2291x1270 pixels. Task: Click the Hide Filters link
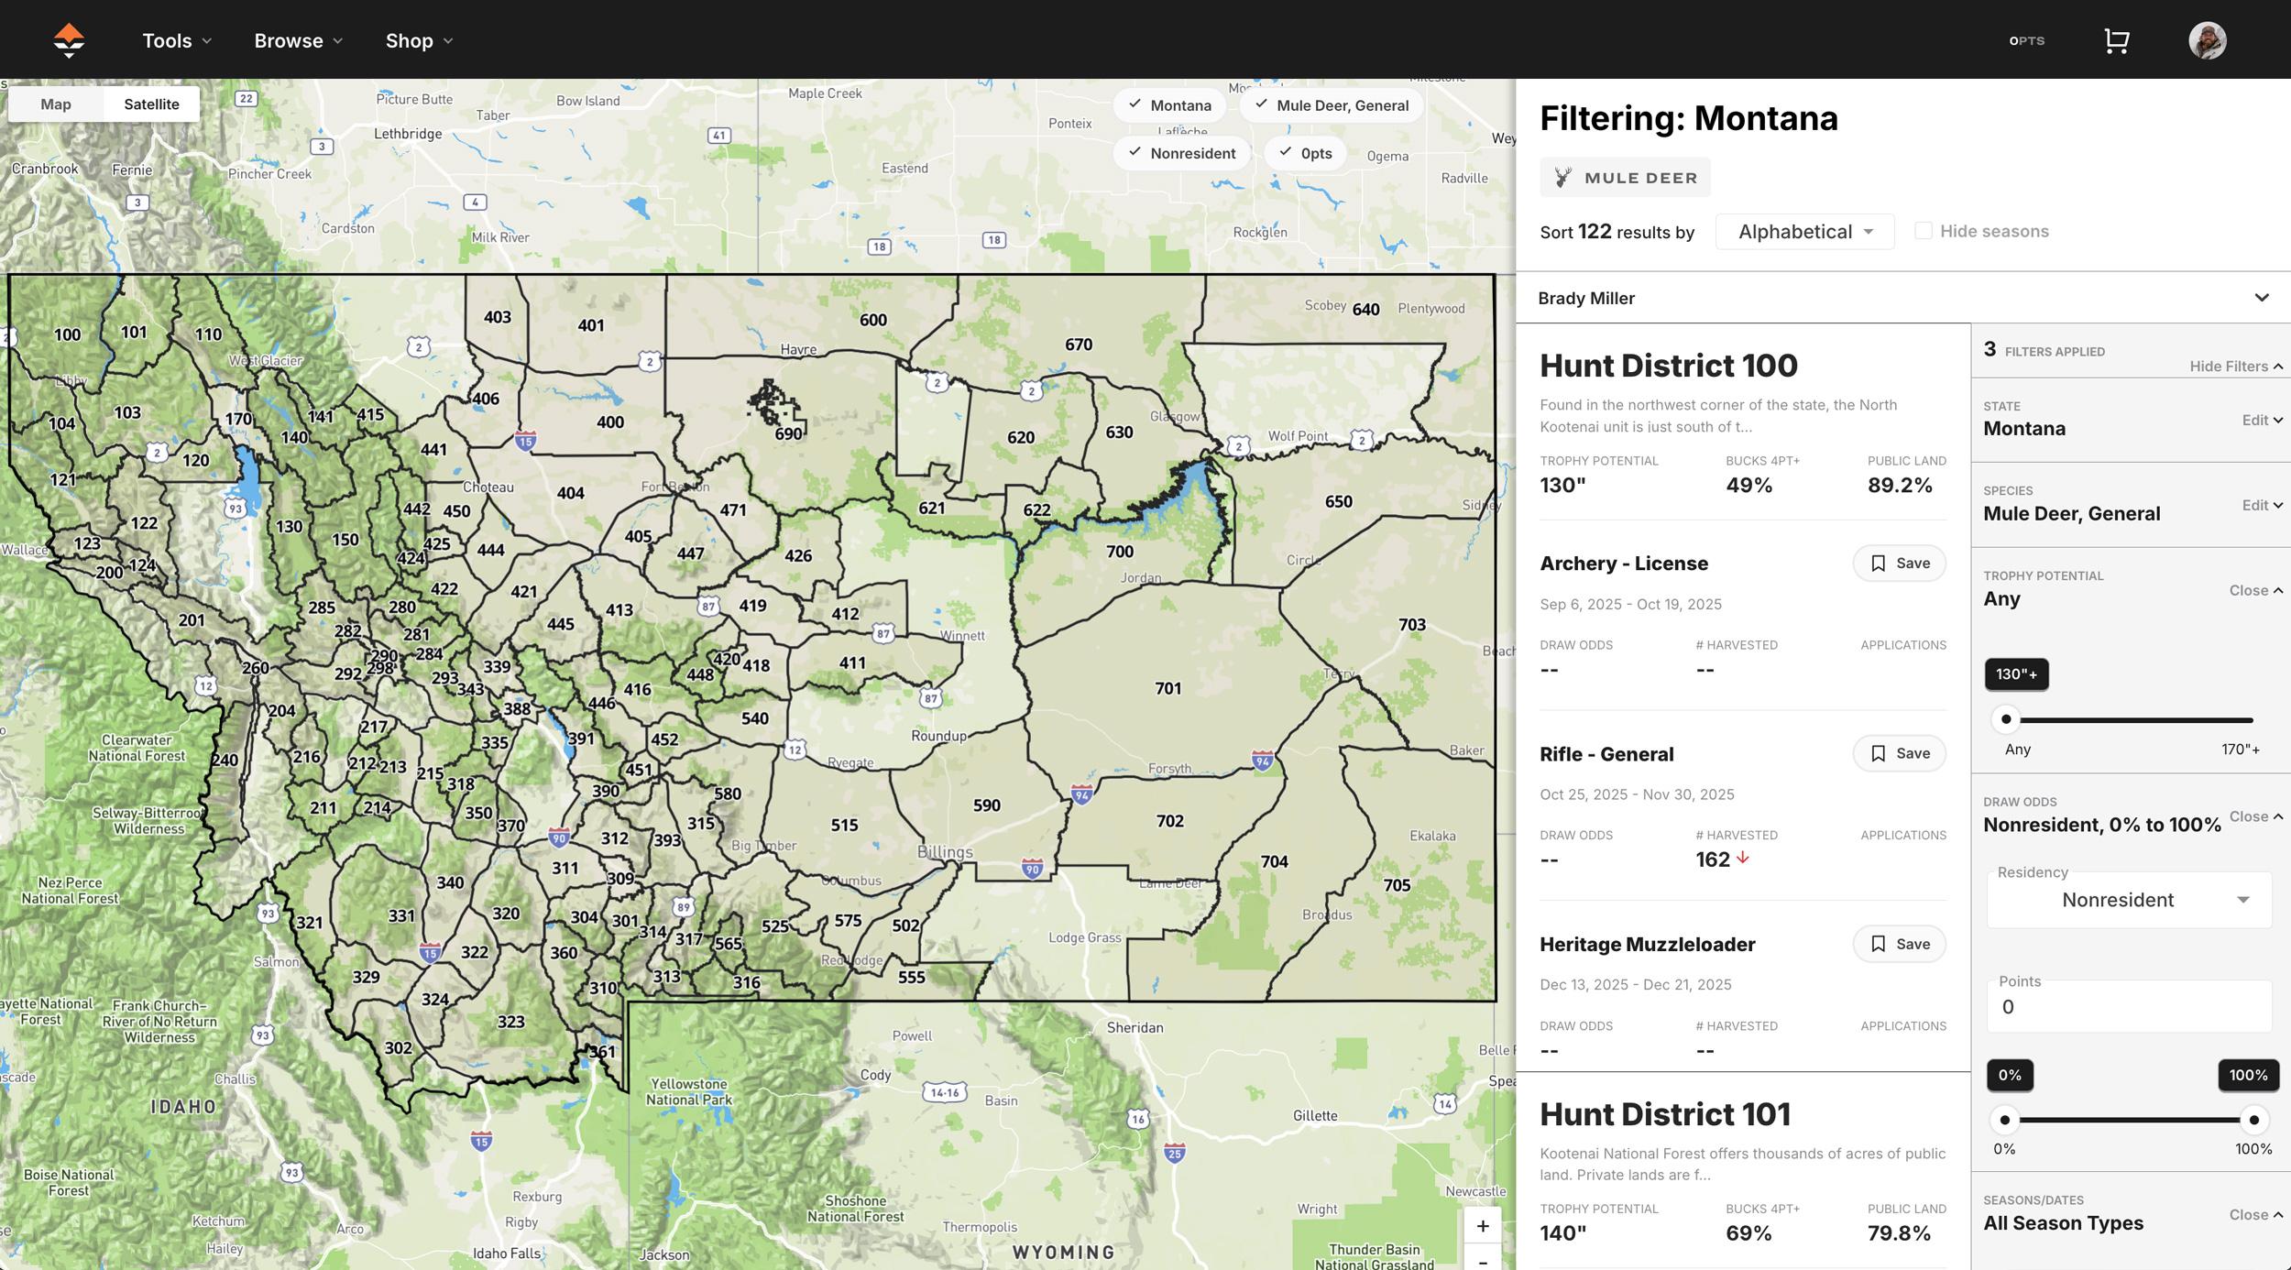point(2234,366)
